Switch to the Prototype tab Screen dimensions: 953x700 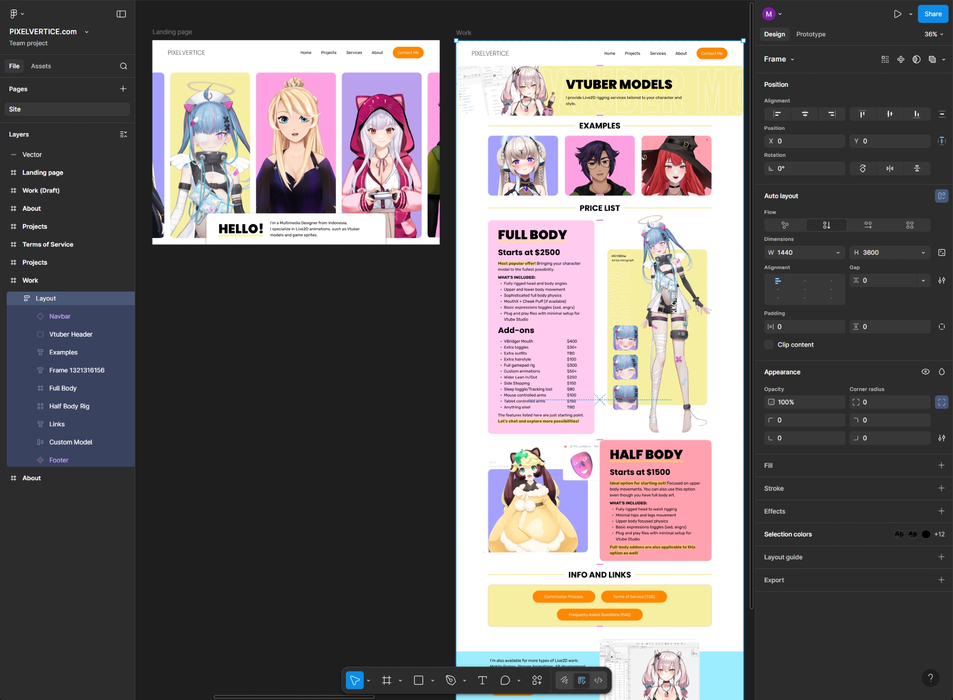tap(811, 34)
